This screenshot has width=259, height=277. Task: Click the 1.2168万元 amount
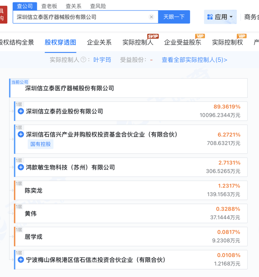coord(227,264)
